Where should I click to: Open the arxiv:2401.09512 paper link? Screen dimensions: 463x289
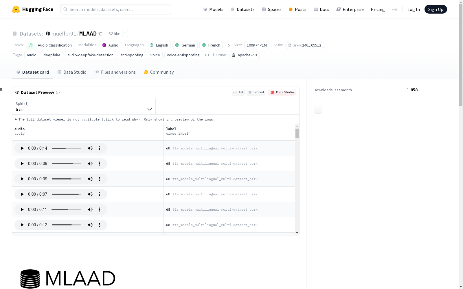tap(305, 45)
